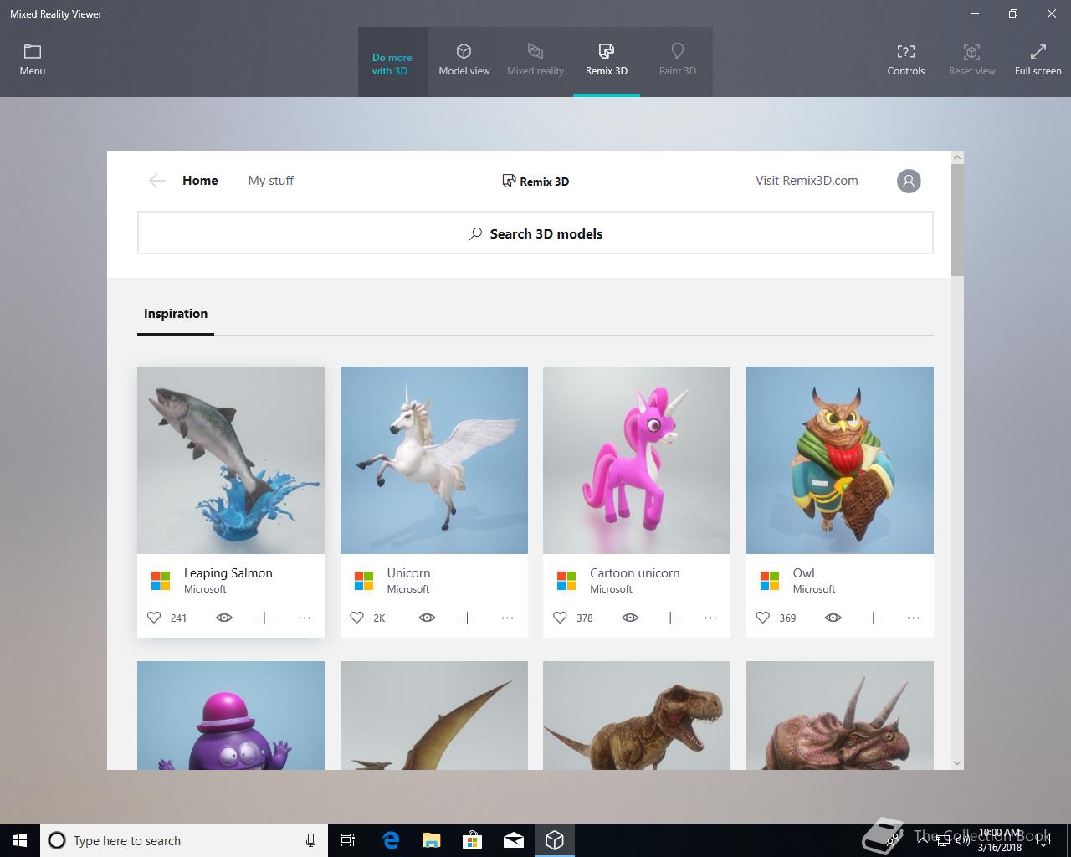The width and height of the screenshot is (1071, 857).
Task: Click the Remix 3D logo
Action: (535, 181)
